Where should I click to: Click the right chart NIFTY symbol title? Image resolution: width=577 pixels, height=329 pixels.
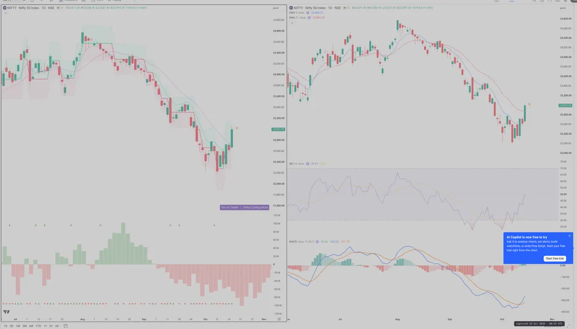pos(317,8)
